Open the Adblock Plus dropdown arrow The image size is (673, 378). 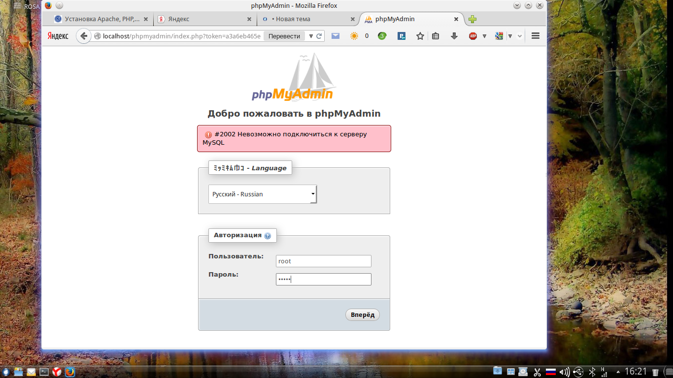pos(484,36)
